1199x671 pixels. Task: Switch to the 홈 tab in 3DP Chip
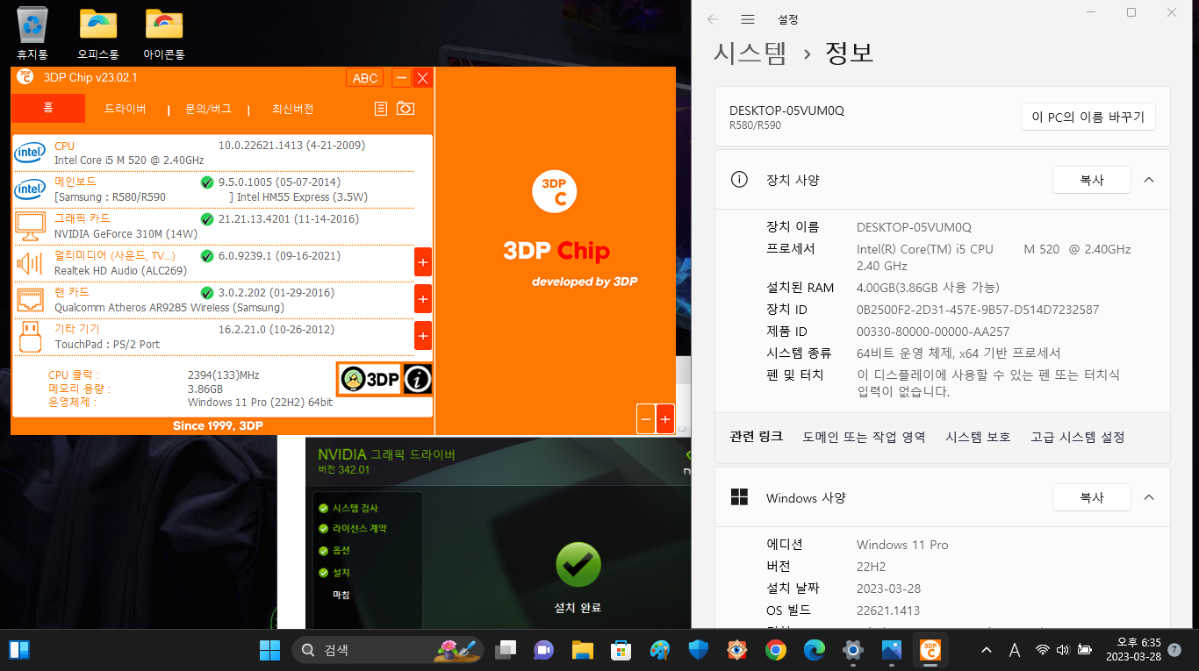(48, 108)
